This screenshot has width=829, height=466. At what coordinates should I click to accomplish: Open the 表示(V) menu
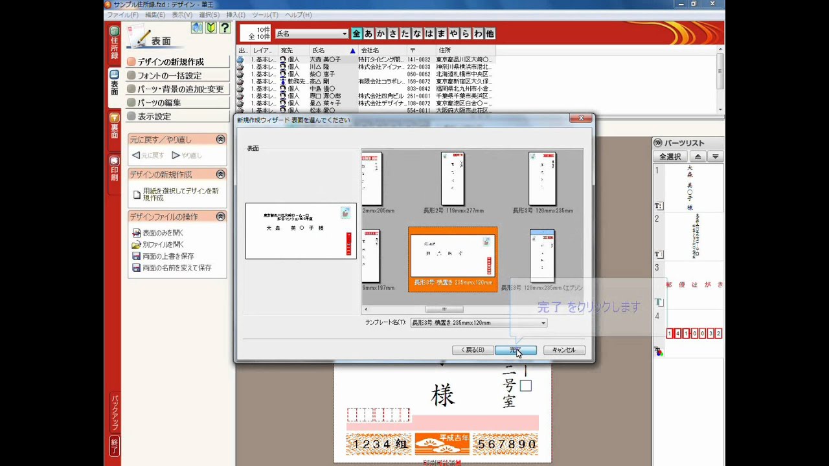coord(182,15)
